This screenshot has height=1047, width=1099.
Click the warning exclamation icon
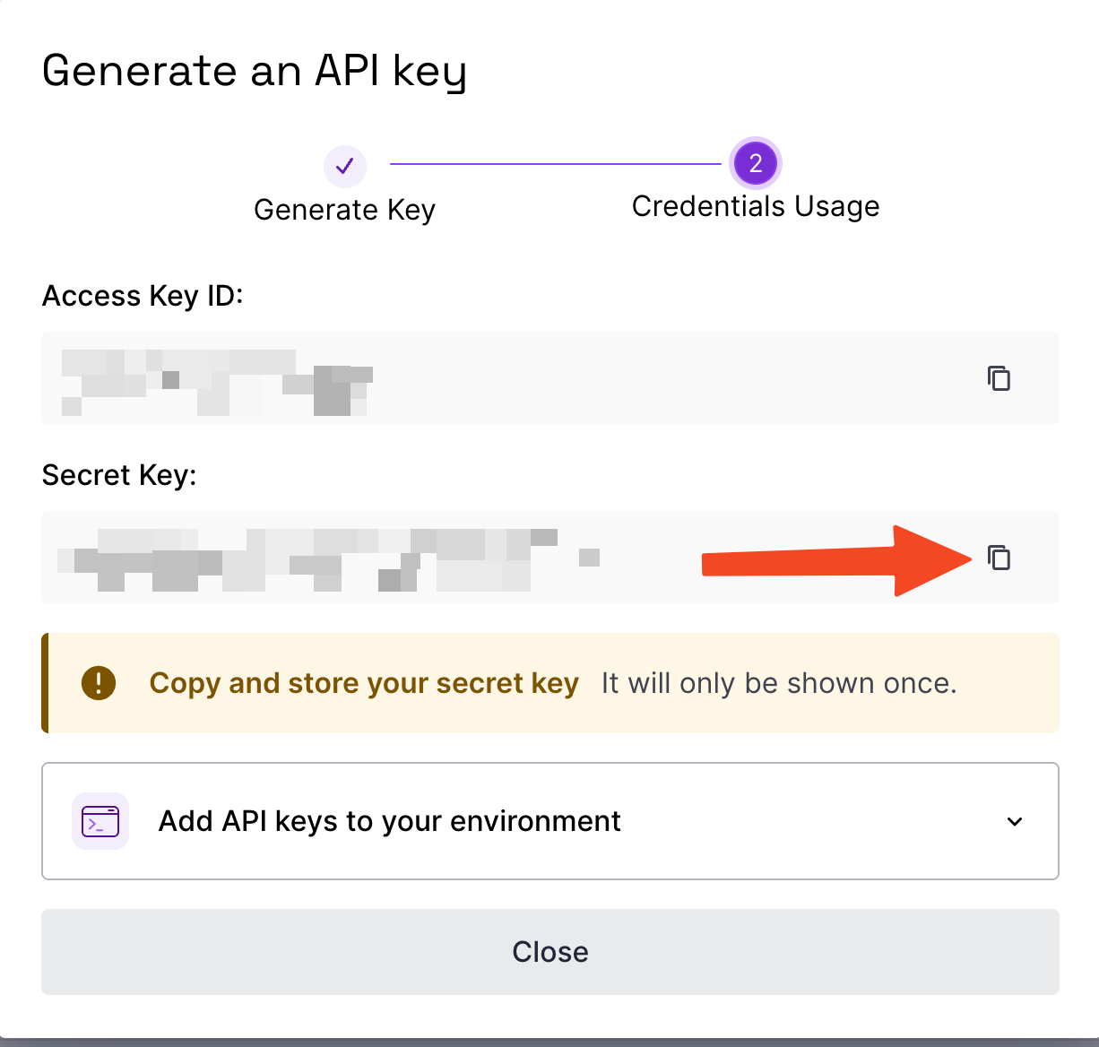pos(99,683)
